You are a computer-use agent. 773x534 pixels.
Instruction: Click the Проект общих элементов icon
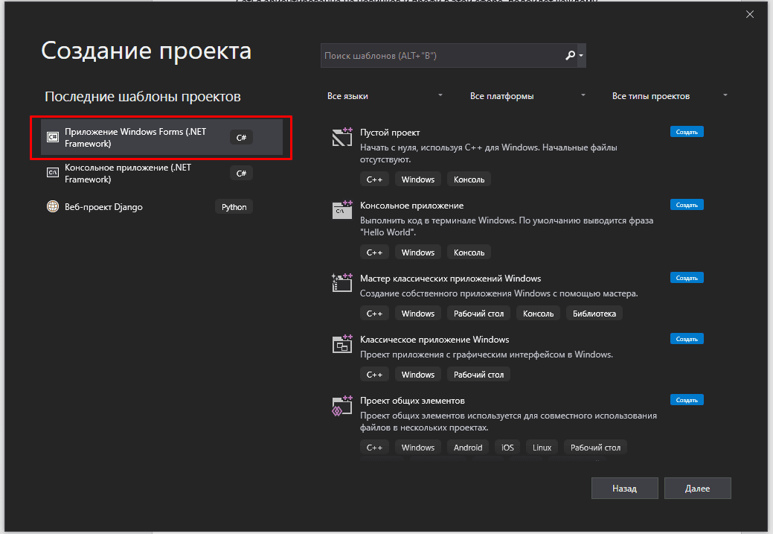click(x=341, y=405)
